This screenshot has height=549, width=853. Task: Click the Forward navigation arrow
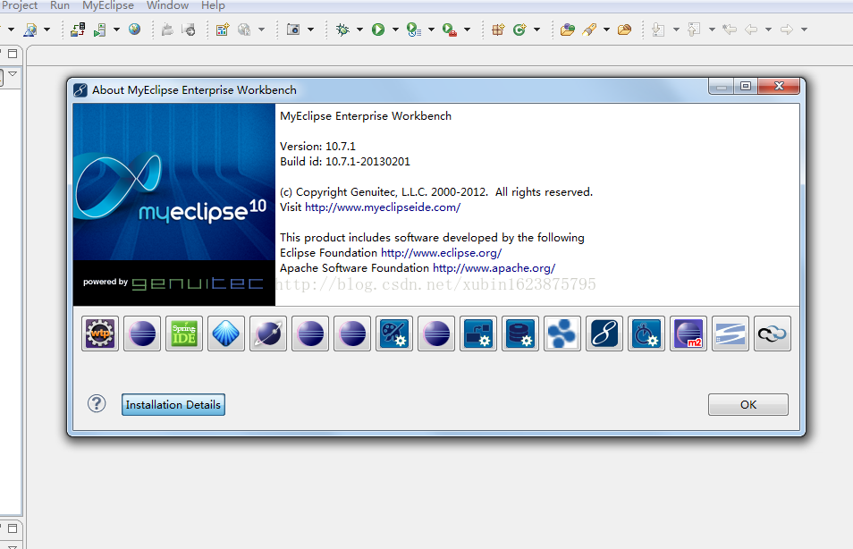click(787, 30)
